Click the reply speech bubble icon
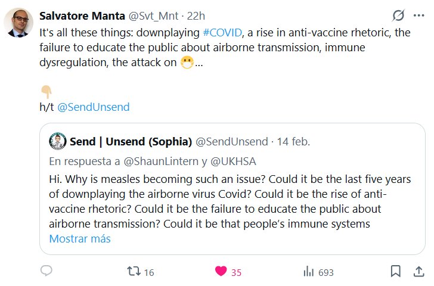Image resolution: width=434 pixels, height=286 pixels. (x=46, y=271)
